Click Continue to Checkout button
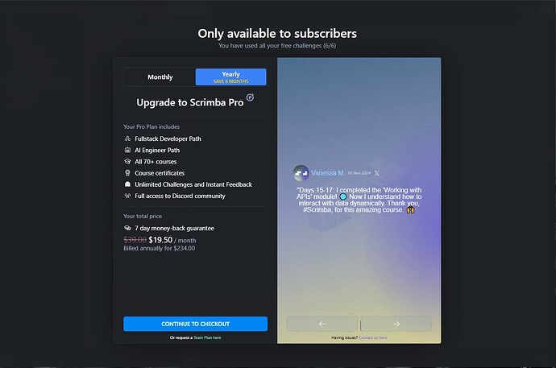 coord(195,324)
